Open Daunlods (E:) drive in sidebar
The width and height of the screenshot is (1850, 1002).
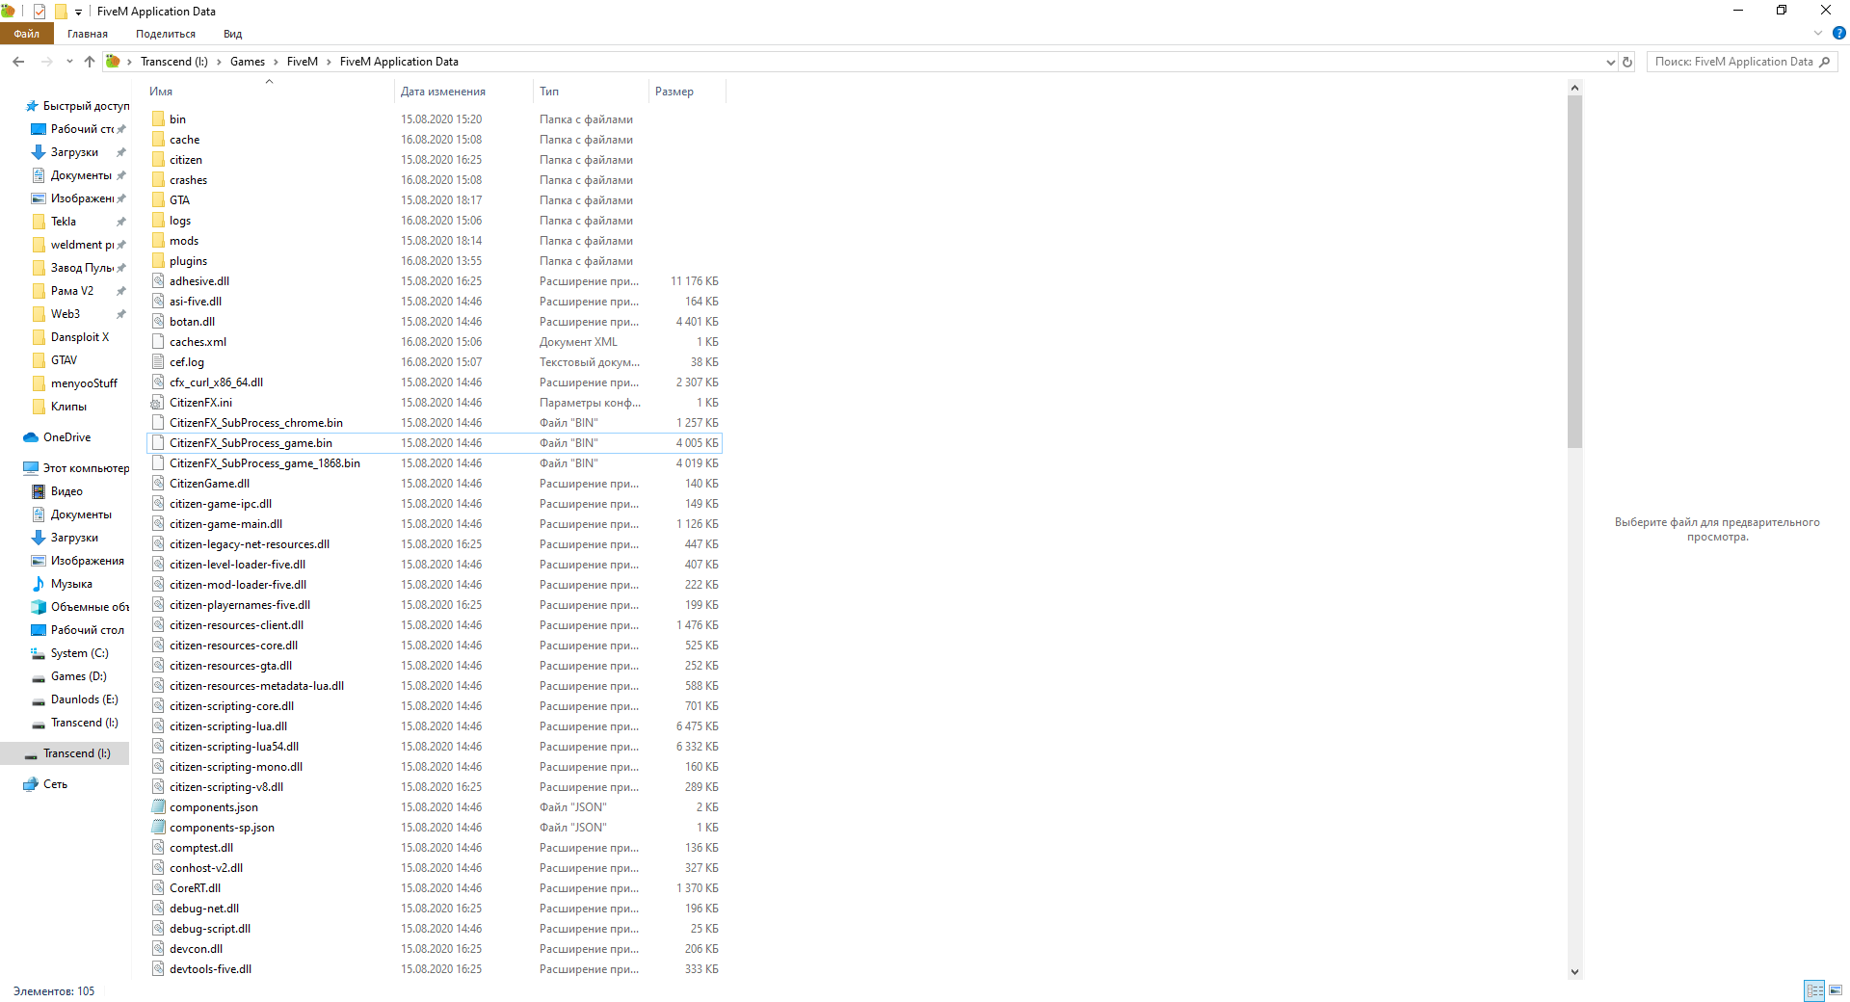pos(74,699)
